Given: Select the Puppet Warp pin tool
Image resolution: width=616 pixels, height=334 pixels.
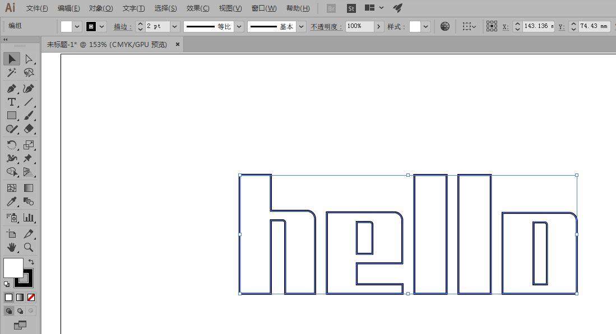Looking at the screenshot, I should pos(29,158).
